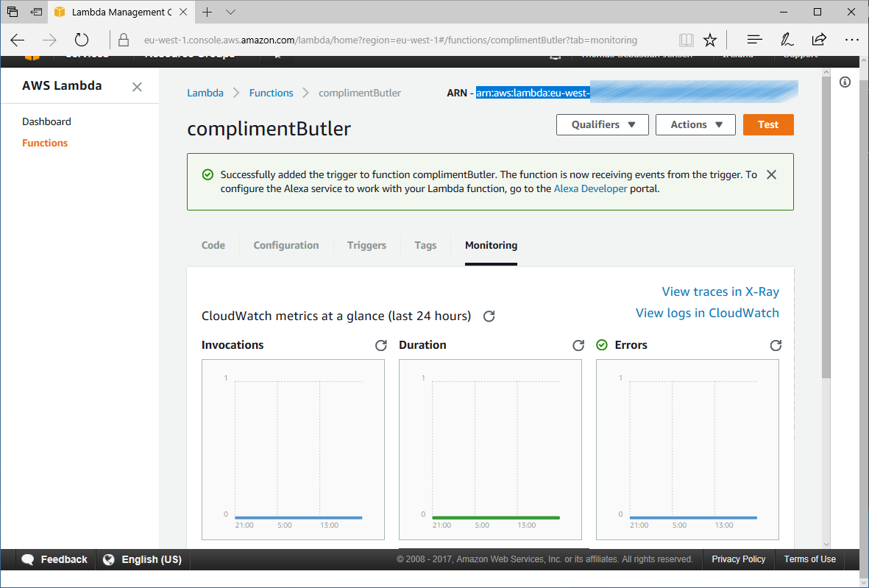Image resolution: width=869 pixels, height=588 pixels.
Task: Close the AWS Lambda side panel
Action: (137, 87)
